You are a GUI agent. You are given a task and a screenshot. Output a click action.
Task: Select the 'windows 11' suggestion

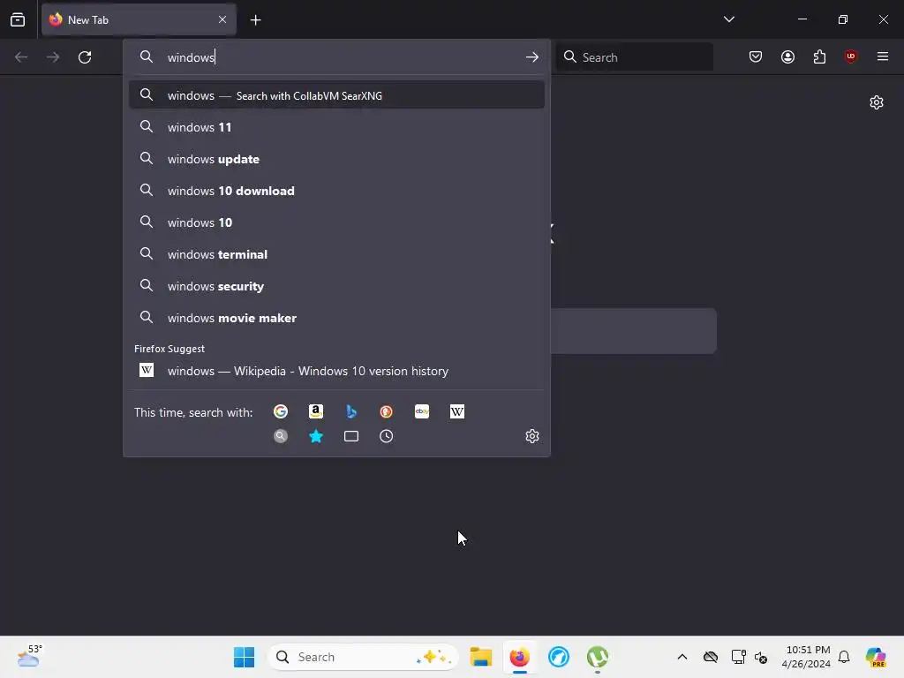[336, 127]
